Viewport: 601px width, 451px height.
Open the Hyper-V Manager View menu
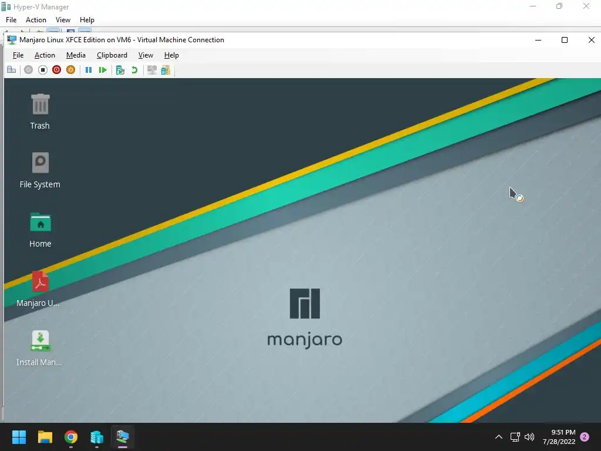(63, 20)
